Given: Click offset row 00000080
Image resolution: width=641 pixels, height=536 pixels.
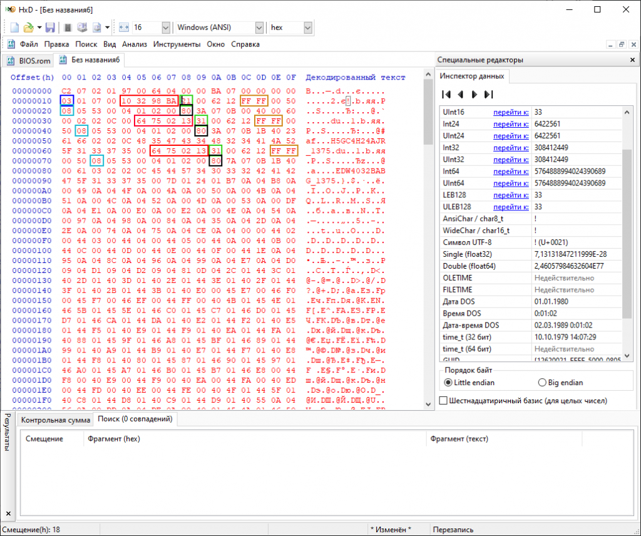Looking at the screenshot, I should [32, 171].
